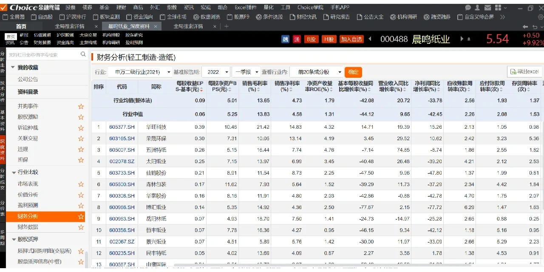Go to next stock using right arrow
544x272 pixels.
click(462, 39)
